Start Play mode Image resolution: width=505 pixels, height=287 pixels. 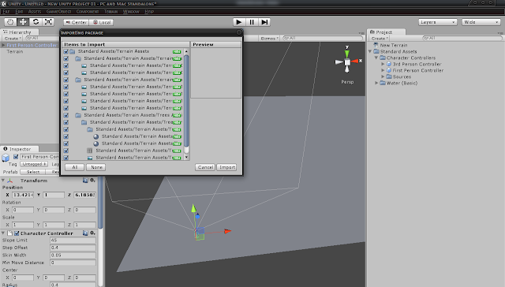(x=239, y=22)
